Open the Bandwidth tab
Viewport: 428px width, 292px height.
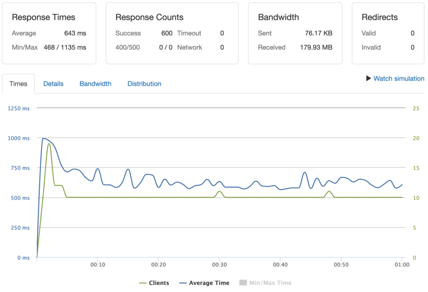(95, 83)
